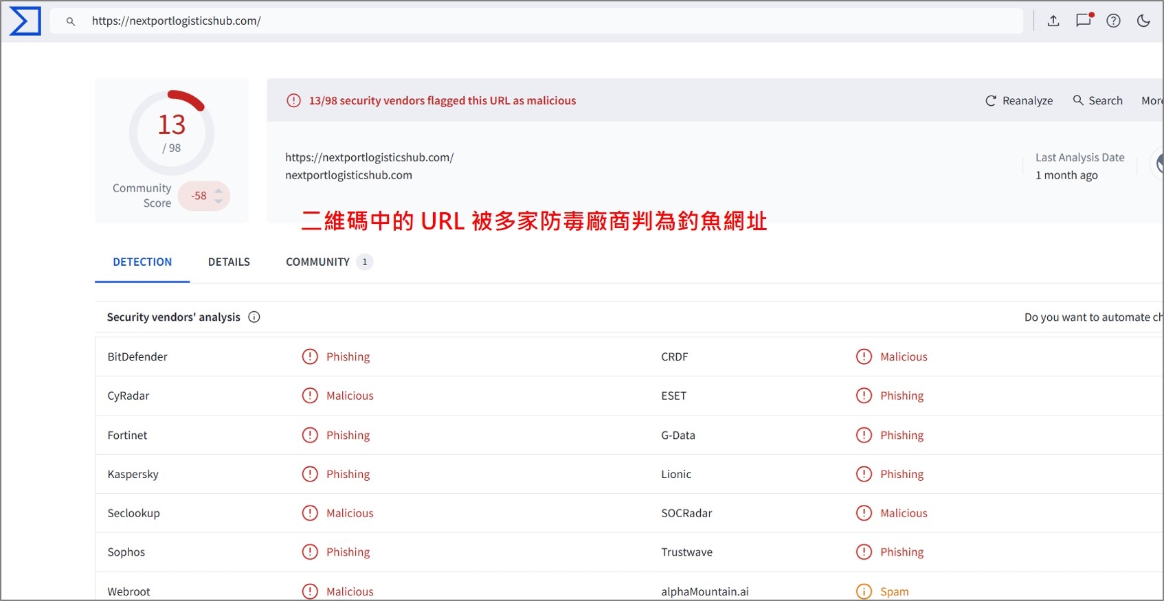Click the 13/98 detection score gauge

172,132
